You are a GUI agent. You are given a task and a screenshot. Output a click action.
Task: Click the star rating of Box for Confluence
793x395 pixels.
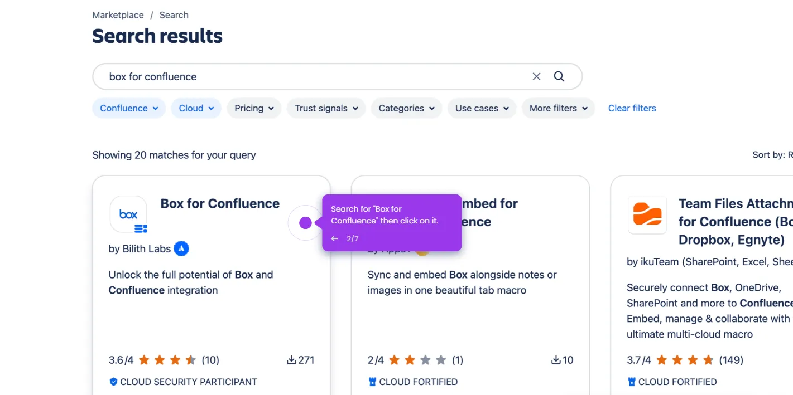(167, 360)
